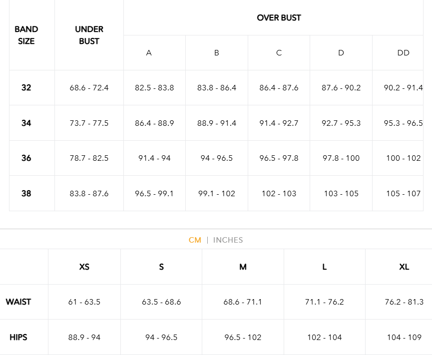Click the XS size column header
The image size is (432, 355).
(x=84, y=267)
